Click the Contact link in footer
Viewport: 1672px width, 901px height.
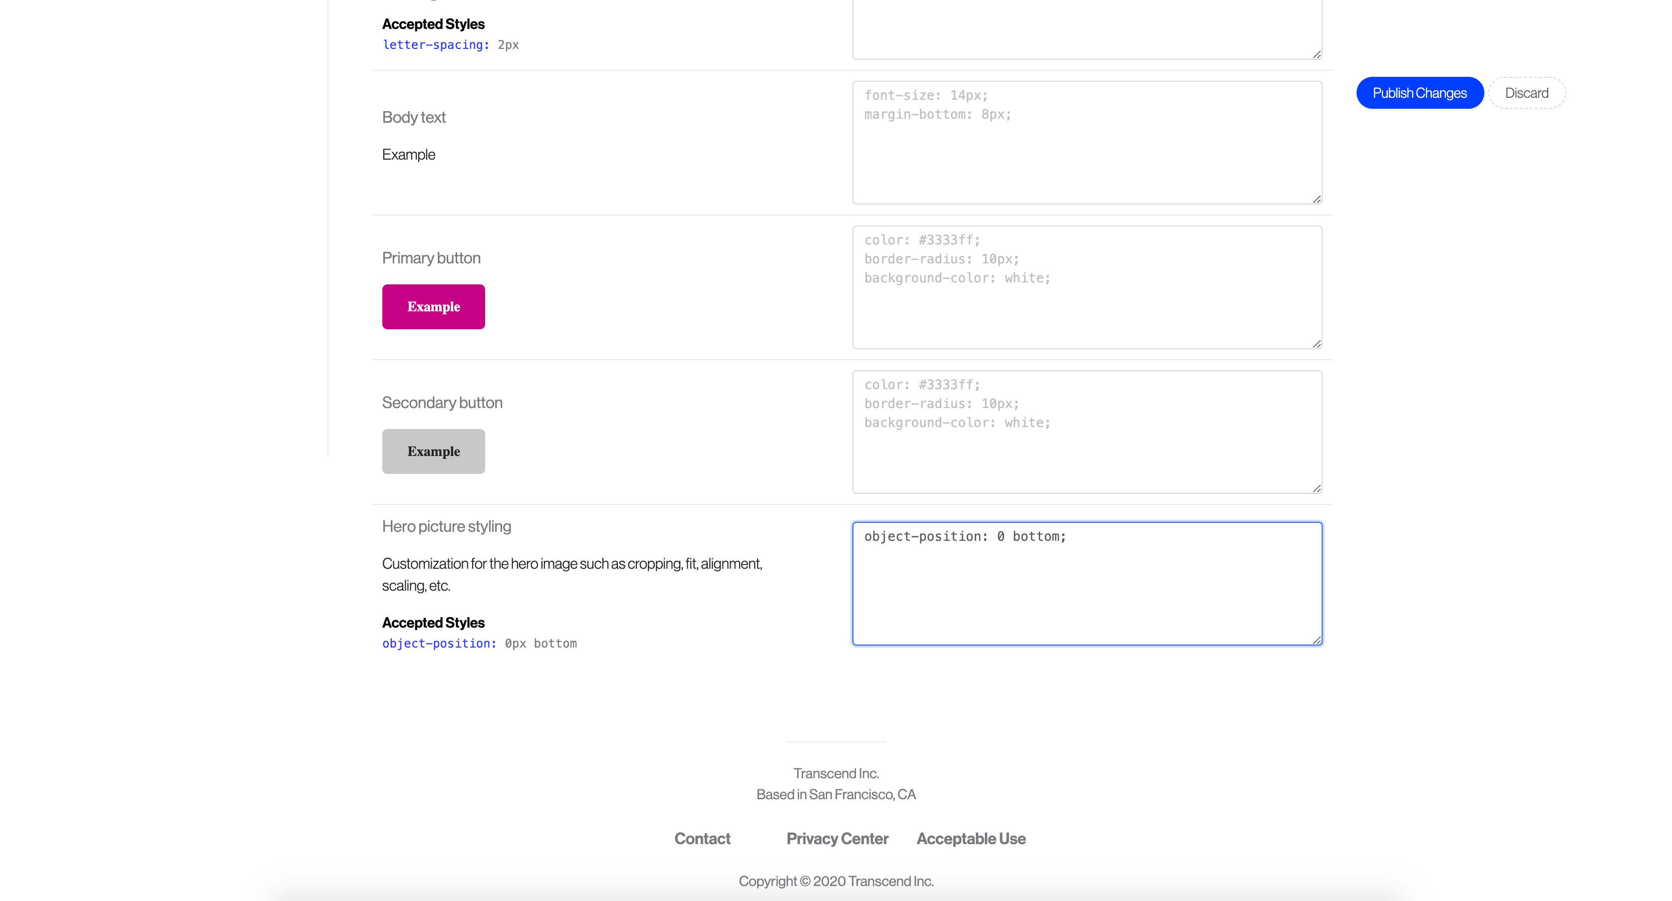(x=702, y=838)
